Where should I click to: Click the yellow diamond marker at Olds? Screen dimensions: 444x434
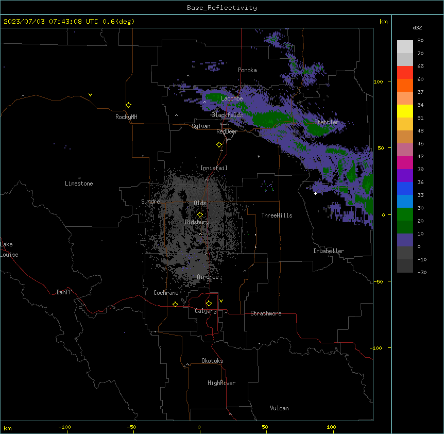tap(200, 215)
